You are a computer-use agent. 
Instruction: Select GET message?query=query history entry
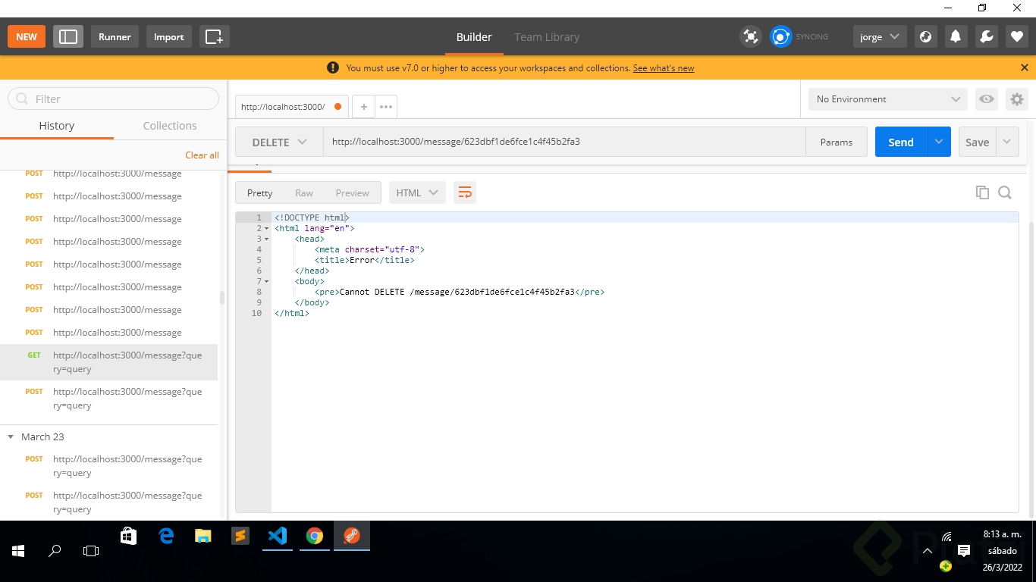tap(108, 361)
